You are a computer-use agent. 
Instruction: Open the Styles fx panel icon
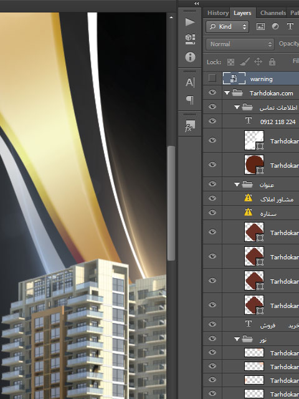pyautogui.click(x=189, y=126)
